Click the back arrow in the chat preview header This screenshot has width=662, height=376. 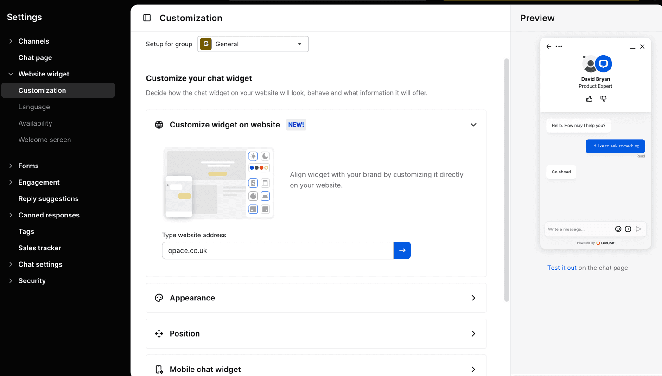click(548, 46)
